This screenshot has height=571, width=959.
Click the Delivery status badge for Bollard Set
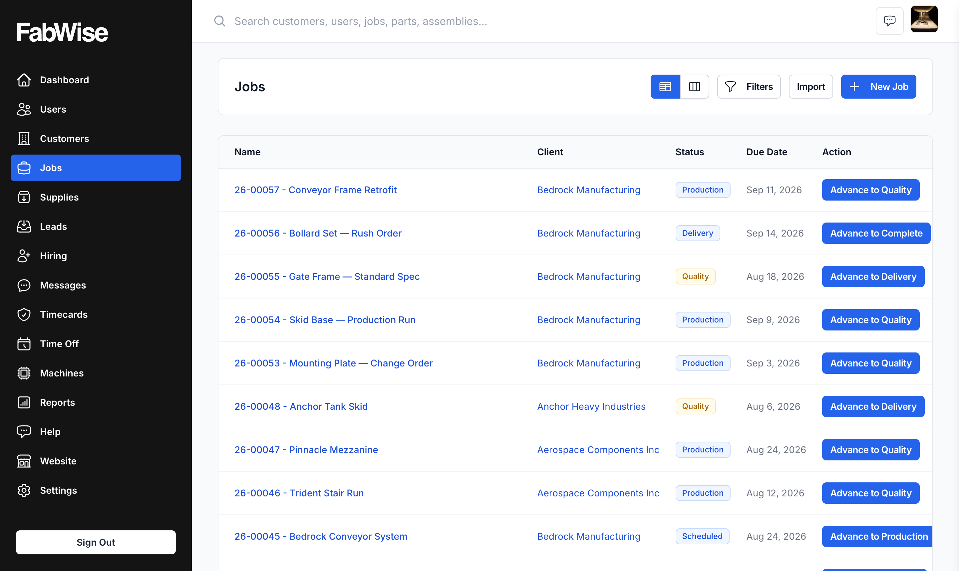[x=698, y=233]
